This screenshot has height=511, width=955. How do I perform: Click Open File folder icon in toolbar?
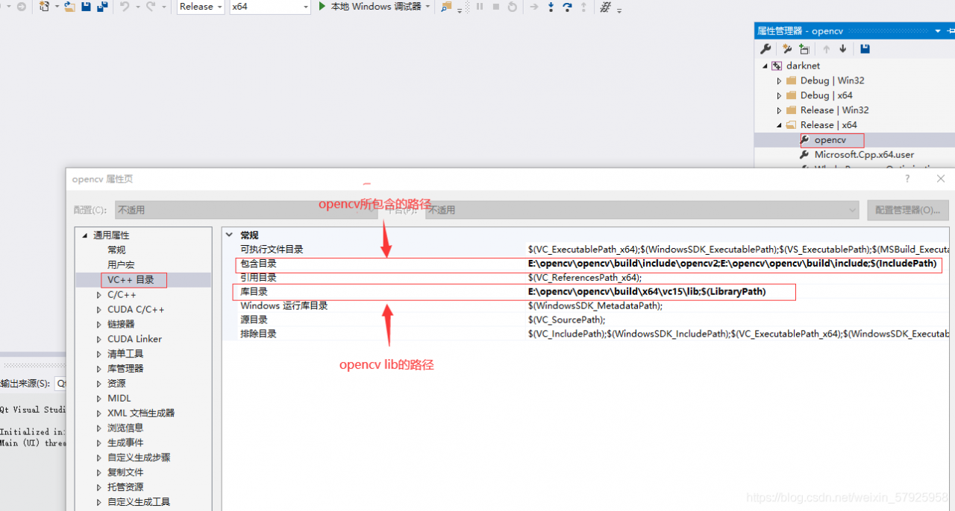[x=69, y=7]
